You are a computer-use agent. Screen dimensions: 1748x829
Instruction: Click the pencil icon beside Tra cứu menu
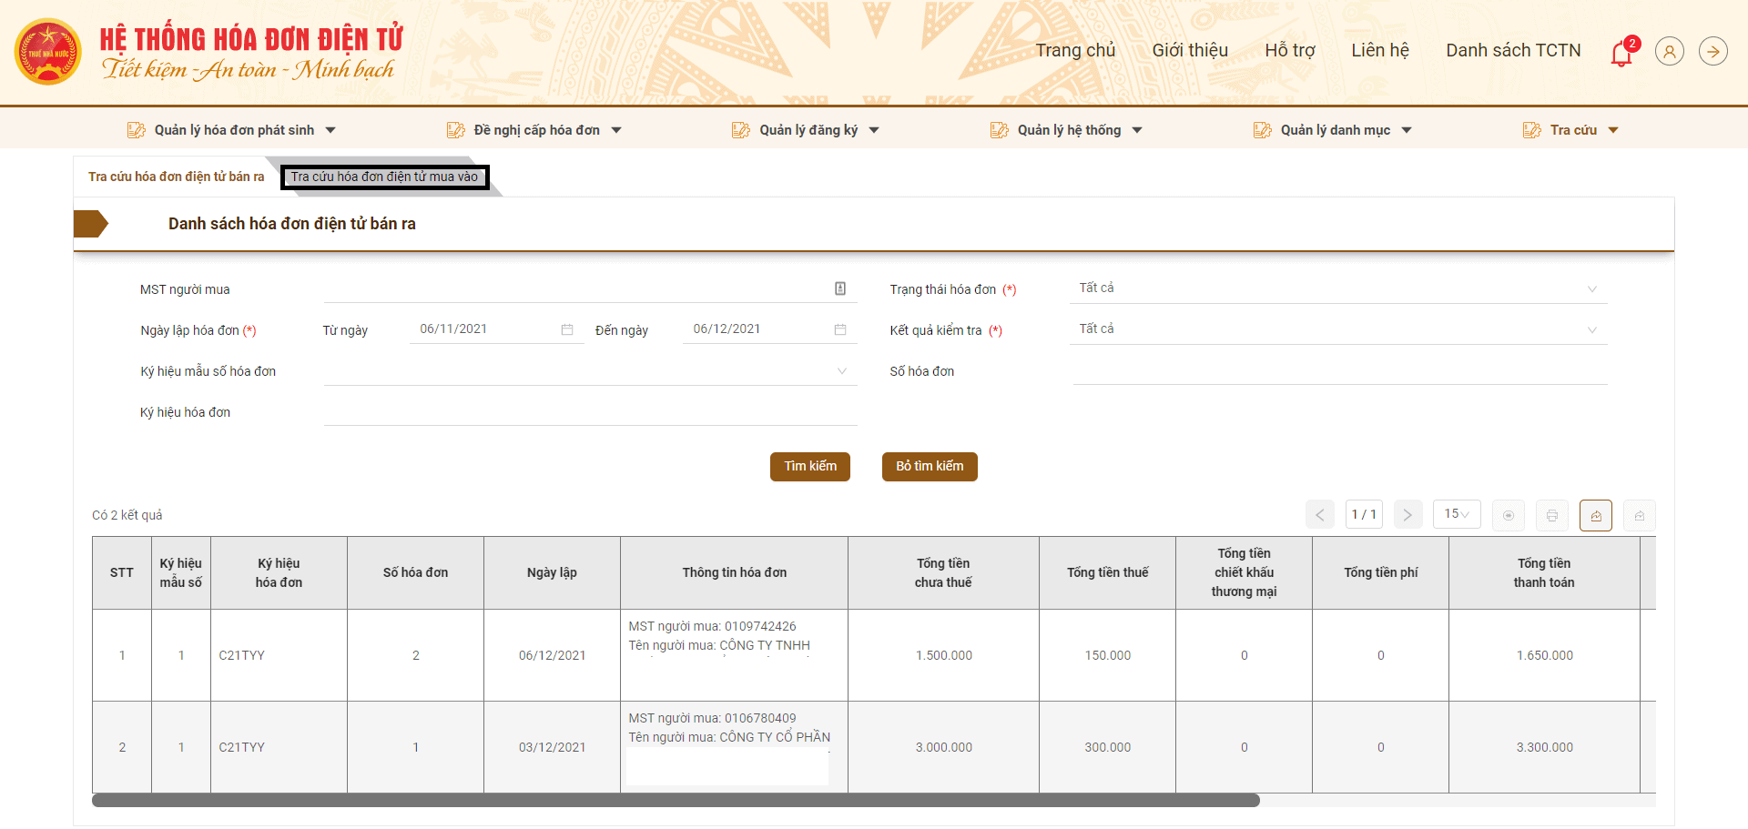[x=1532, y=130]
